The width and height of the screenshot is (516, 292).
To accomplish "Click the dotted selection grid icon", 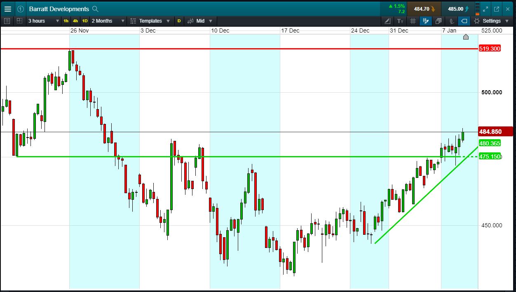I will tap(19, 21).
